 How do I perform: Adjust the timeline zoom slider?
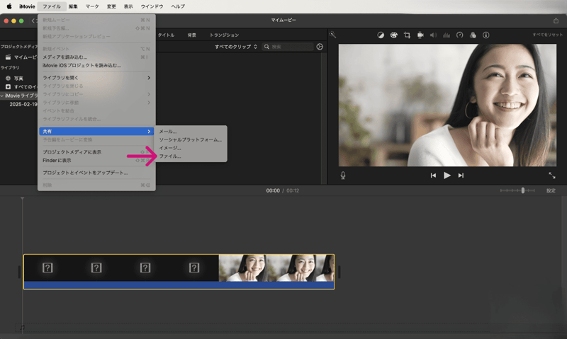point(522,190)
